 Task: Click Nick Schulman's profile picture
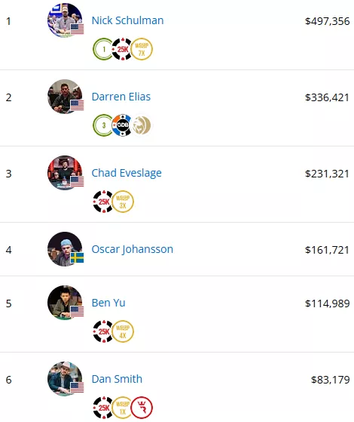click(x=65, y=20)
